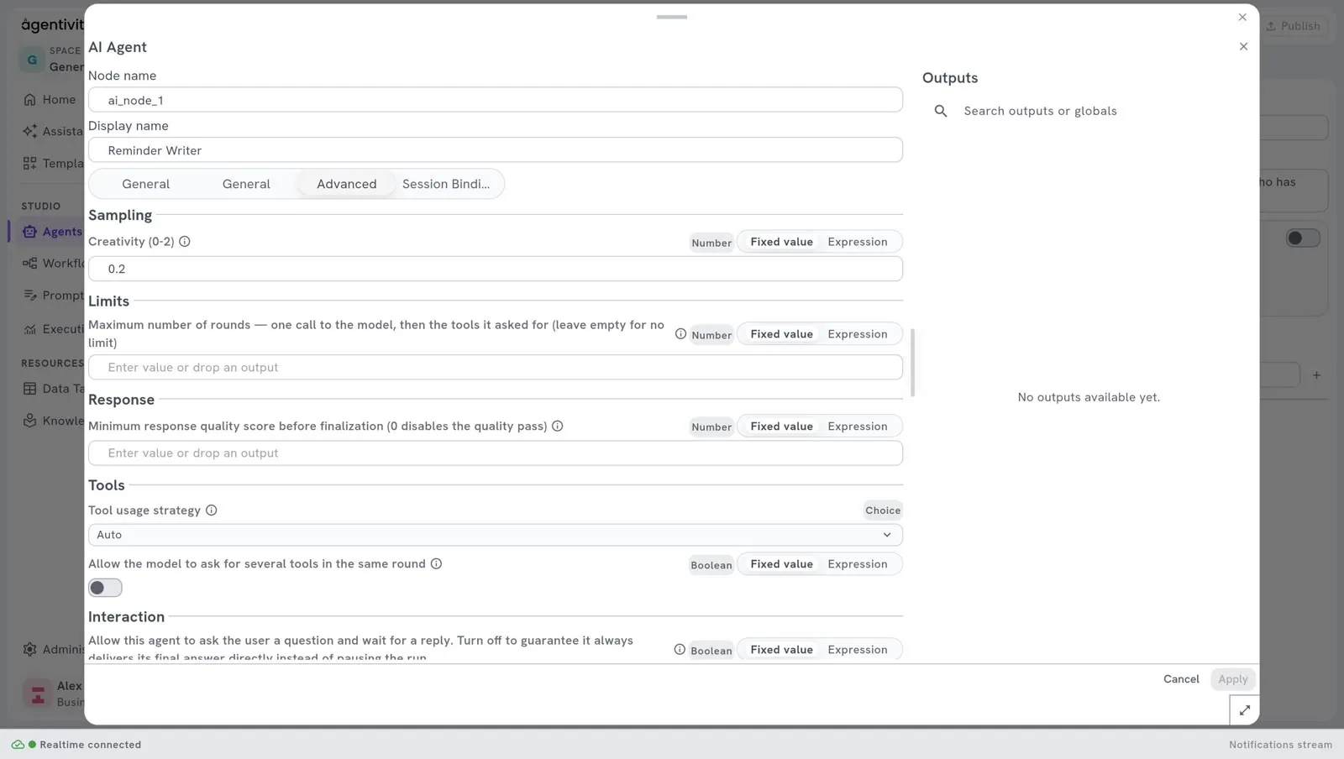The width and height of the screenshot is (1344, 759).
Task: Click the expand dialog arrows icon
Action: 1244,710
